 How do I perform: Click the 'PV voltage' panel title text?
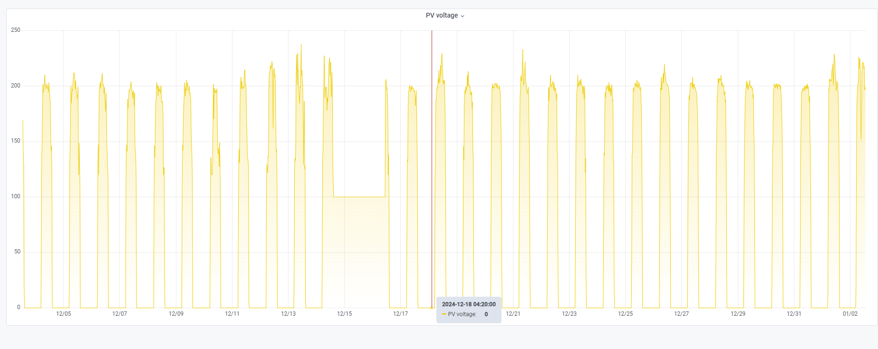coord(442,15)
